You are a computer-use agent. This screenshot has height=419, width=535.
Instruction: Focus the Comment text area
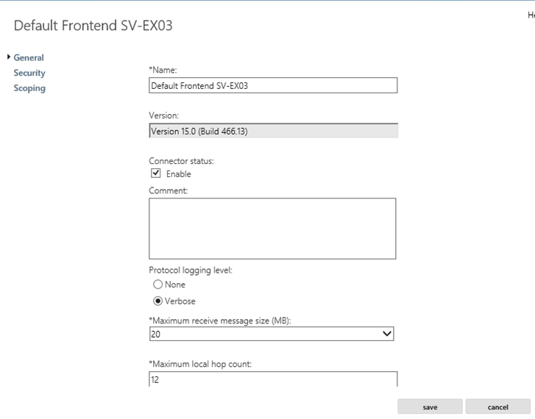pos(272,229)
